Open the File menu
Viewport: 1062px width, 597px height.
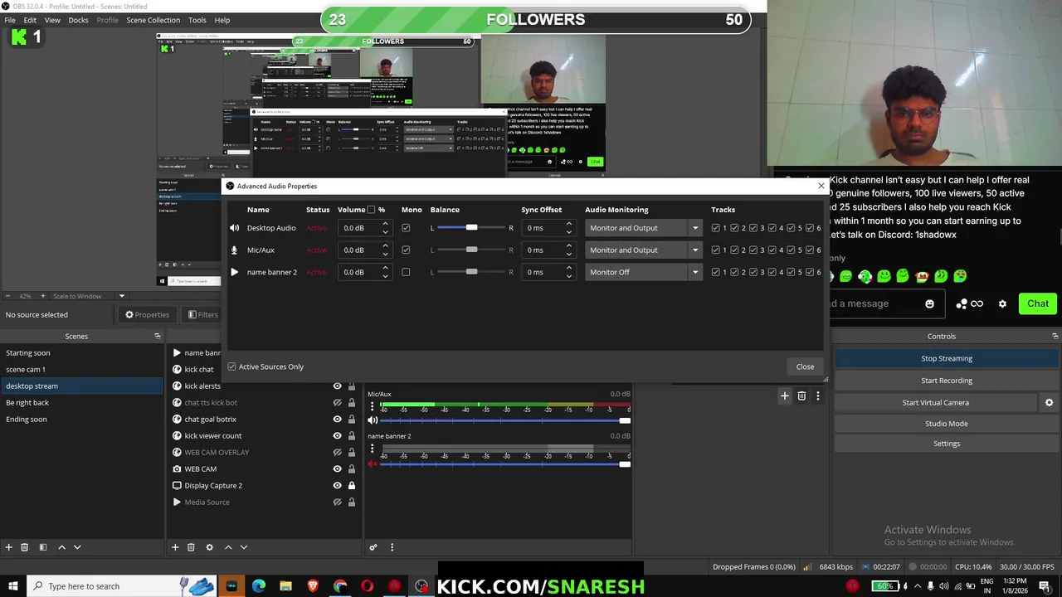pos(10,20)
